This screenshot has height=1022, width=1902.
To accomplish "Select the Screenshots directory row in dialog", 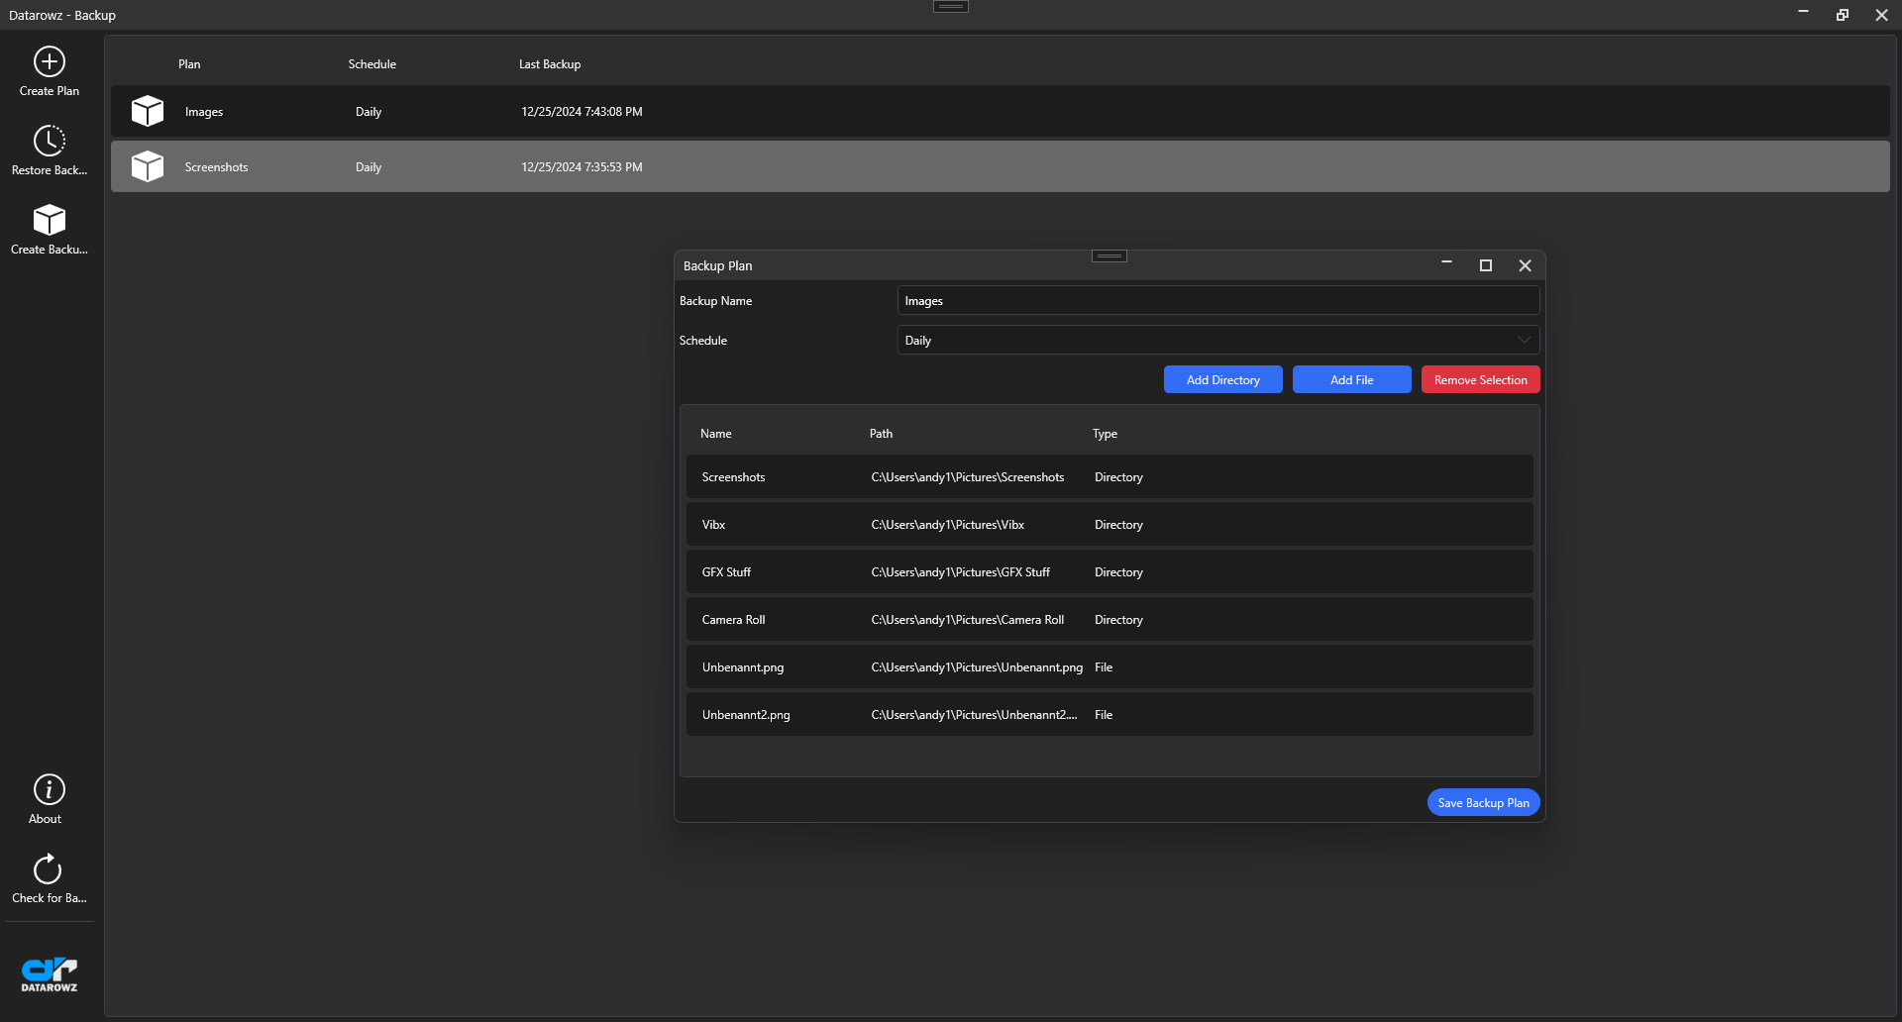I will tap(1109, 476).
